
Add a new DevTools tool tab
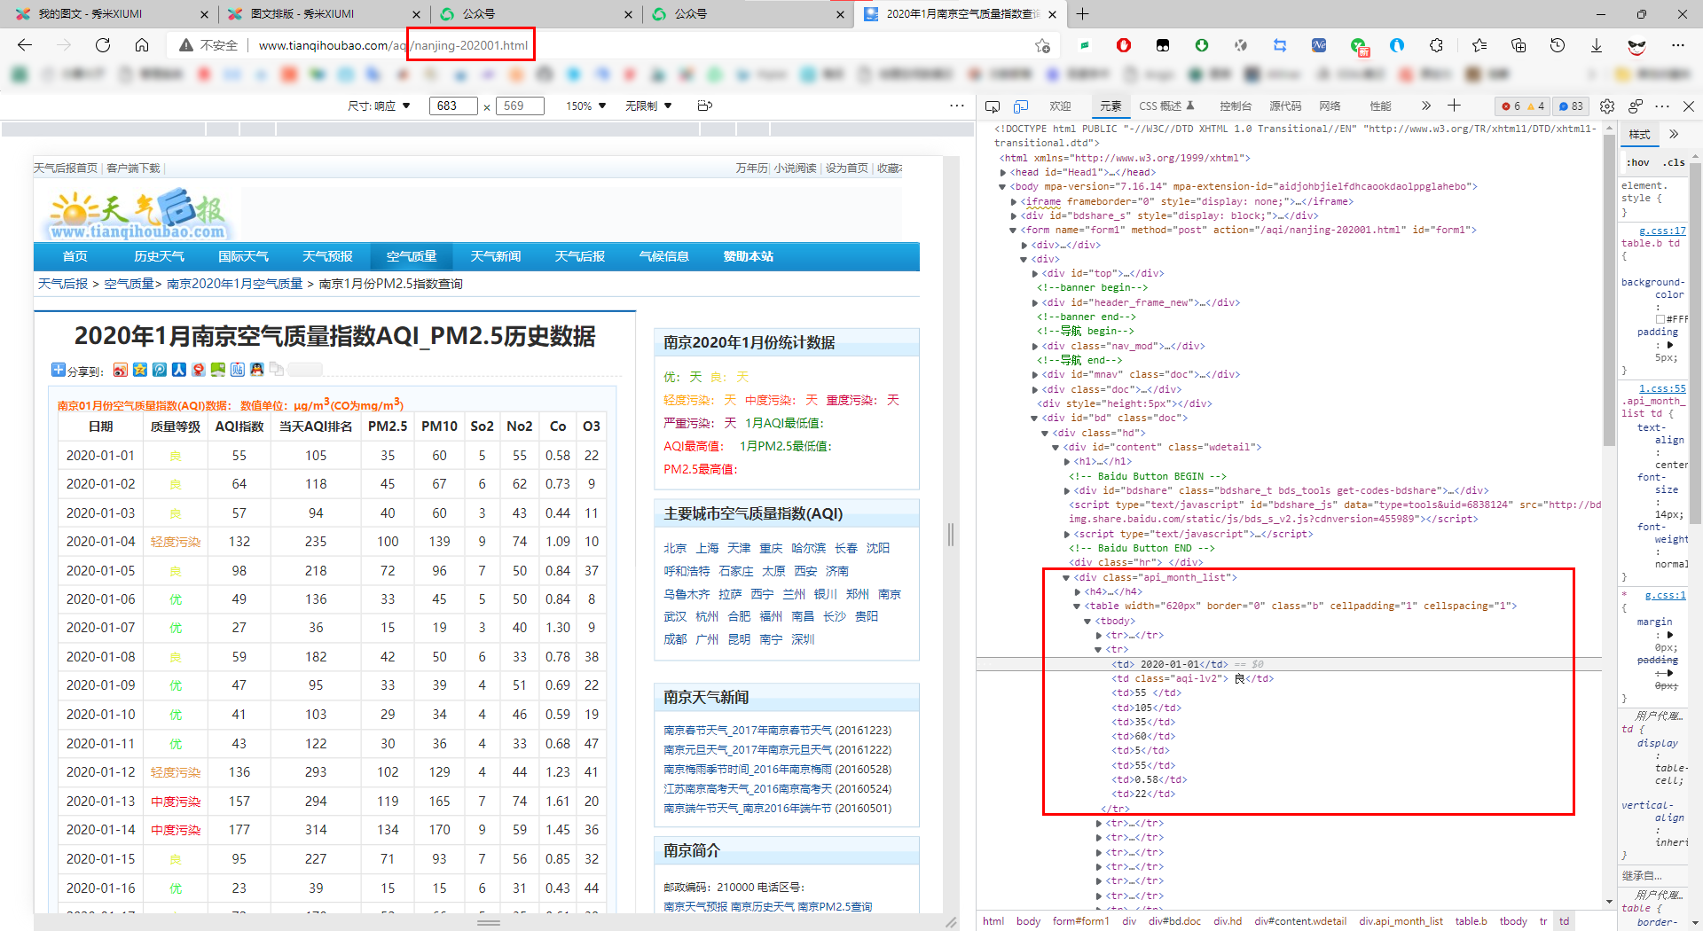1454,106
